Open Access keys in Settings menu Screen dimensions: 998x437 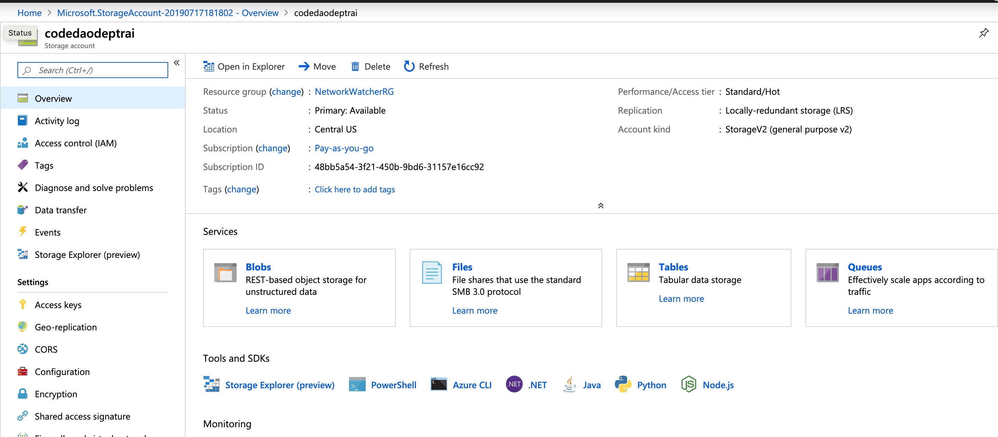58,305
